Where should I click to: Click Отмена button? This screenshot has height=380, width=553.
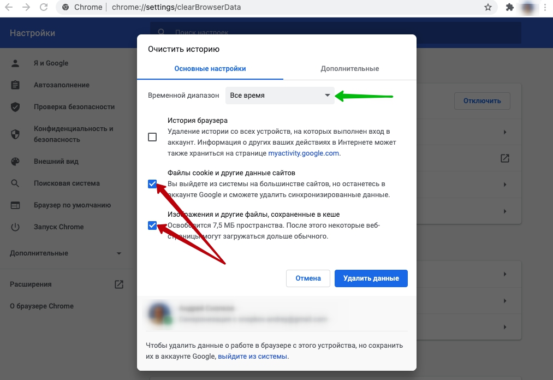[308, 278]
